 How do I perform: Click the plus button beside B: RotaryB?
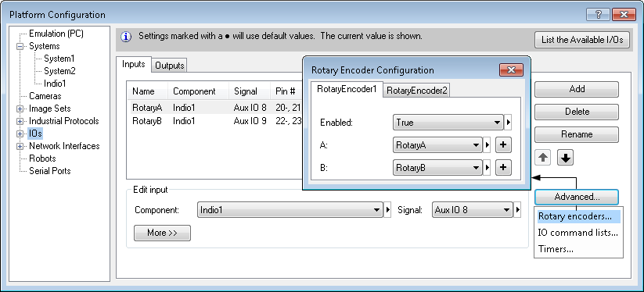[x=503, y=168]
